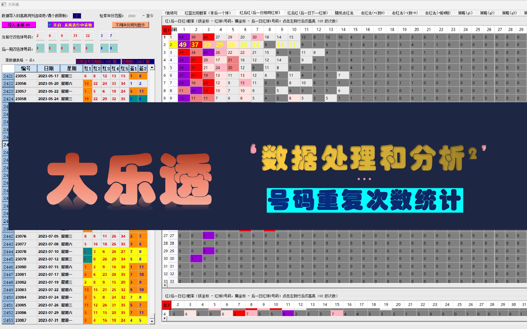The image size is (527, 329).
Task: Select the 去红法(+前N期) tab
Action: click(x=438, y=13)
